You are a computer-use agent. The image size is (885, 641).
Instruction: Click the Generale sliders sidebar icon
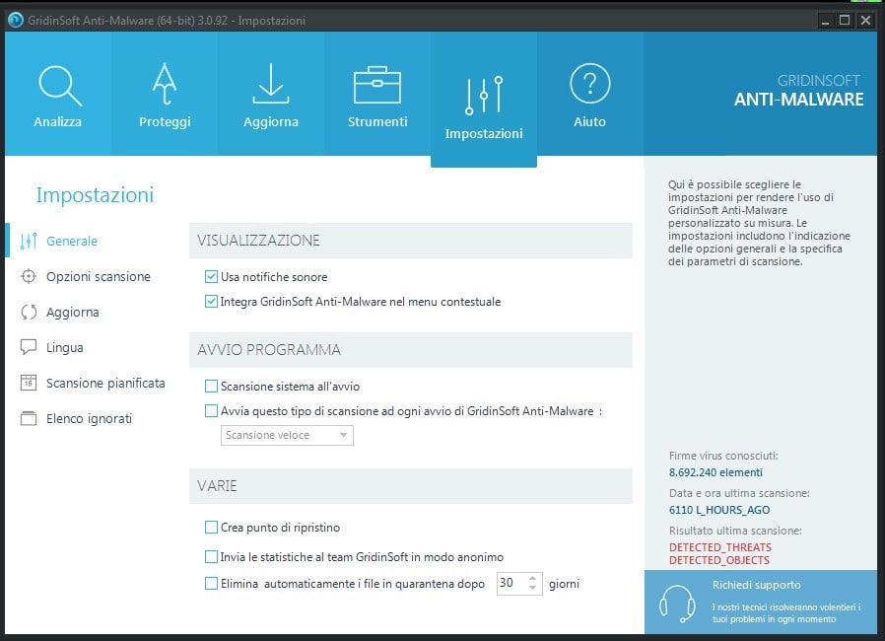[29, 242]
